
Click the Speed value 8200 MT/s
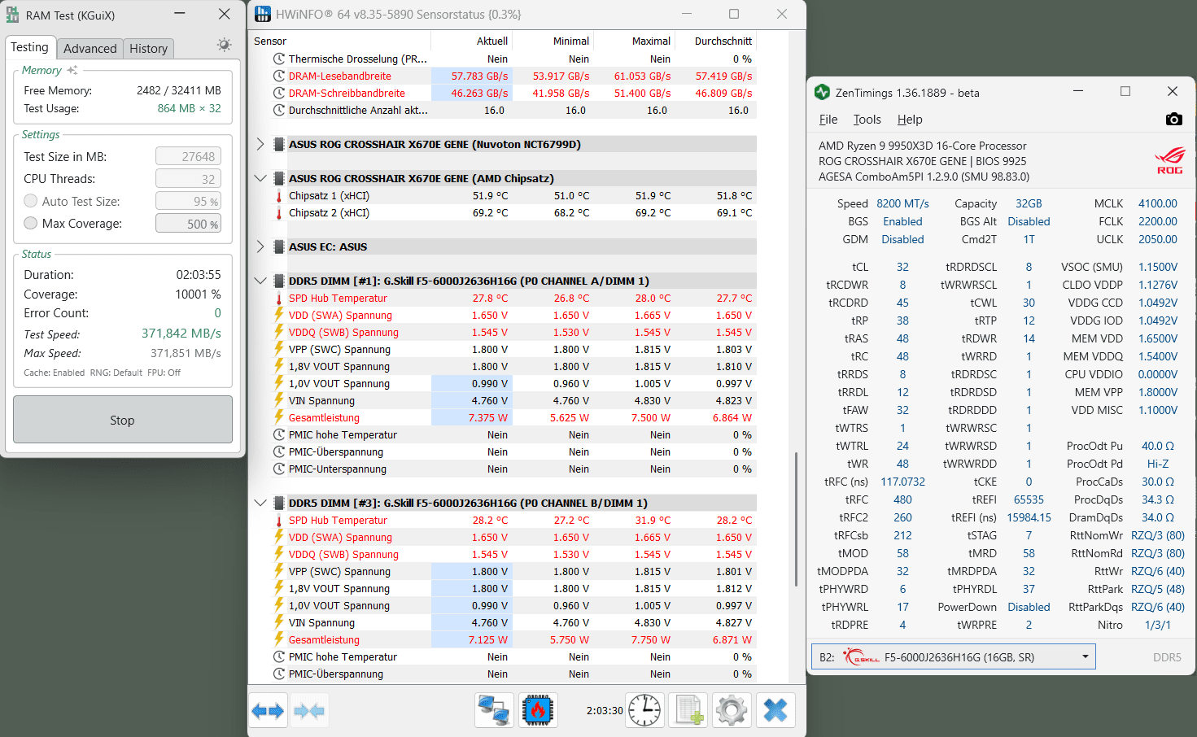[902, 203]
